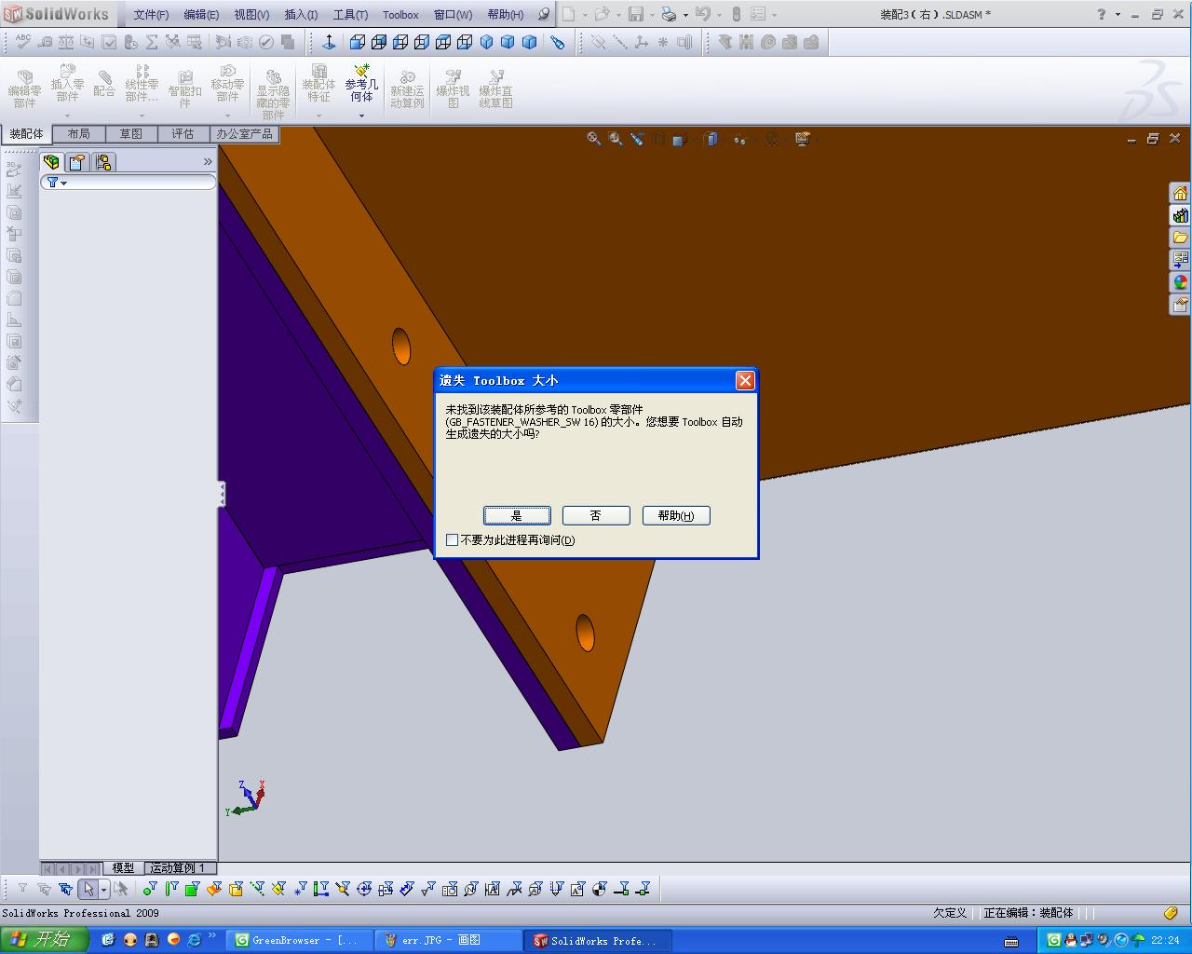
Task: Click the 插入零部件 tool
Action: pos(67,83)
